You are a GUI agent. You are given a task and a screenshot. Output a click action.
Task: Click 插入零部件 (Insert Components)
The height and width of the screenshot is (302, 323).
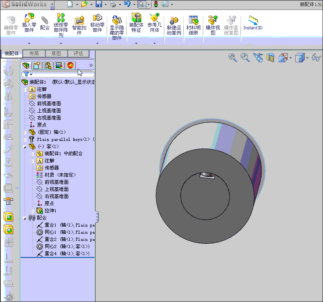coord(29,23)
